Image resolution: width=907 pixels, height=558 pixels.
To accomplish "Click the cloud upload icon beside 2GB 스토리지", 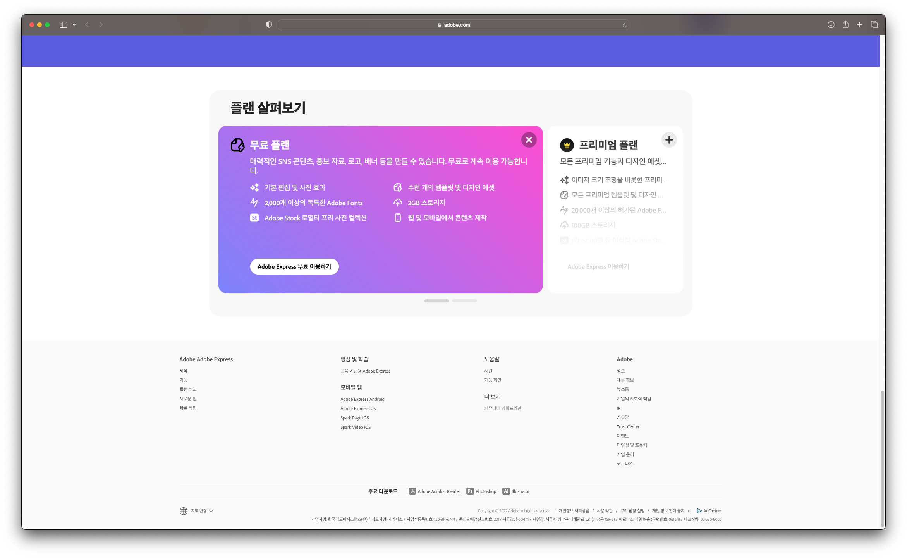I will tap(398, 203).
